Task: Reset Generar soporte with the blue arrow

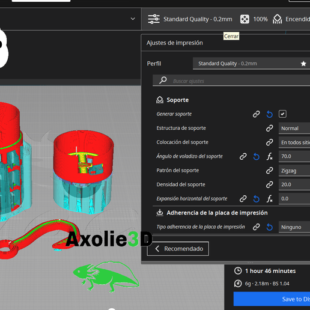Action: click(x=270, y=114)
